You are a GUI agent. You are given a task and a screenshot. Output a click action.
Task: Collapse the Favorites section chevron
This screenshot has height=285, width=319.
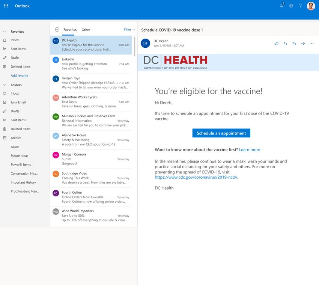[5, 32]
